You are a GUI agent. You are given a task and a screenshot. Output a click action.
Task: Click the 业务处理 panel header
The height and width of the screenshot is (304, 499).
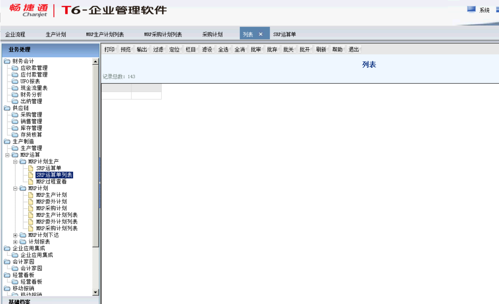coord(50,49)
